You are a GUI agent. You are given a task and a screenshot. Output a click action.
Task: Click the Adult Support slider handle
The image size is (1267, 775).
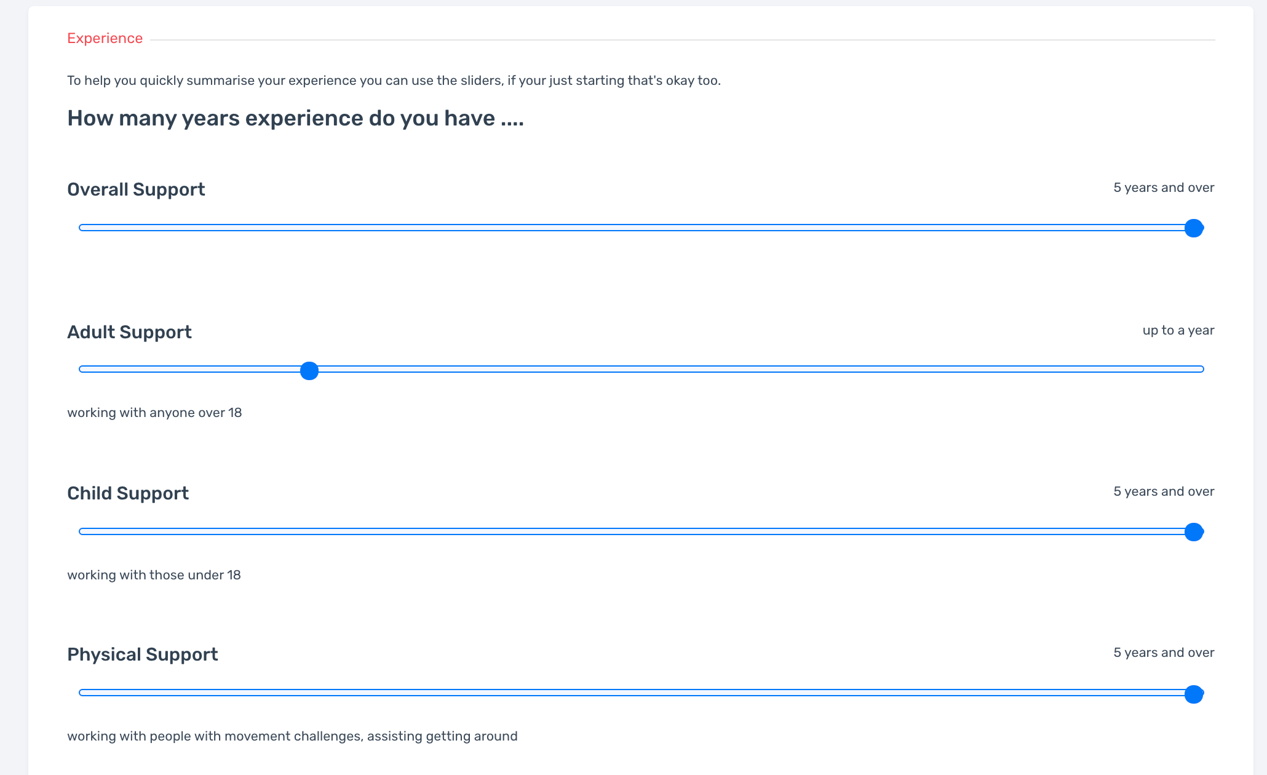[x=309, y=371]
